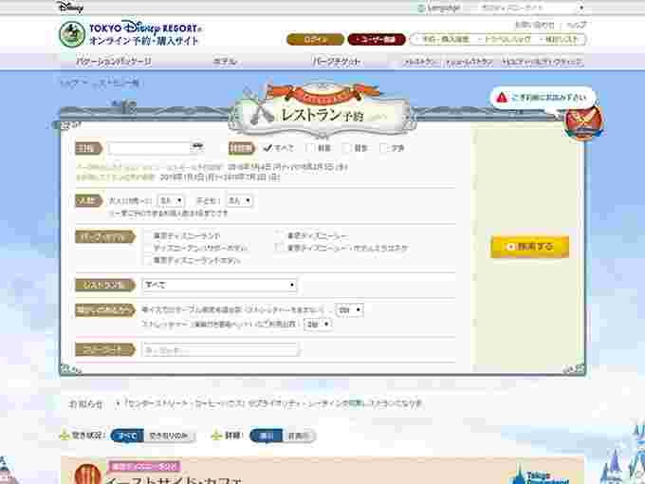Image resolution: width=645 pixels, height=484 pixels.
Task: Check the 朝食 breakfast checkbox
Action: 310,148
